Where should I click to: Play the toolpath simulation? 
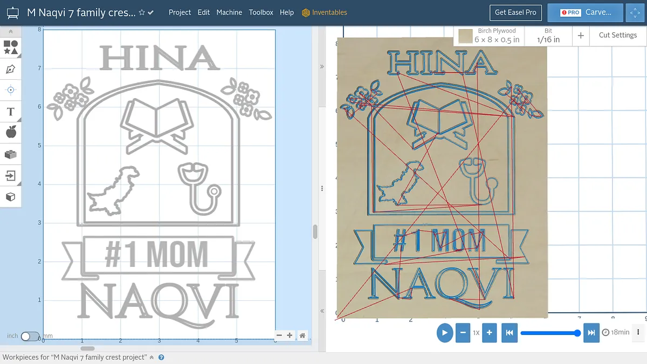tap(444, 333)
